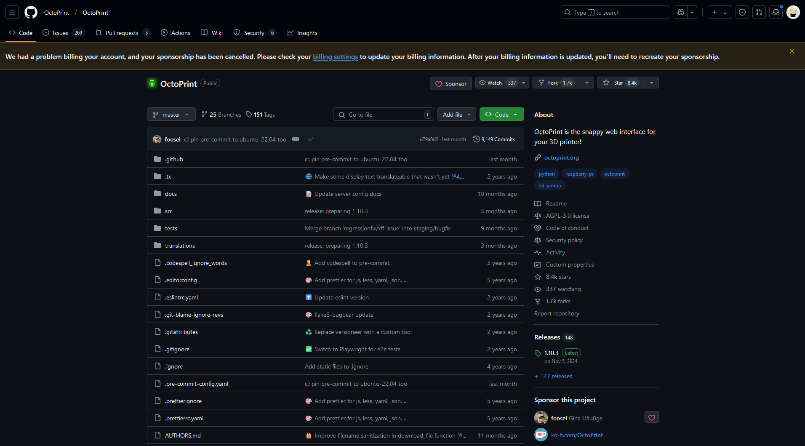Open the Code of conduct heart icon

[x=538, y=228]
